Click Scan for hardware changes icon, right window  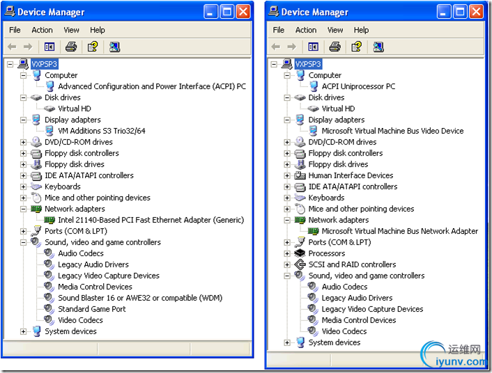pos(378,47)
